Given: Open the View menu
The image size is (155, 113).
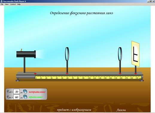Looking at the screenshot, I should 7,4.
